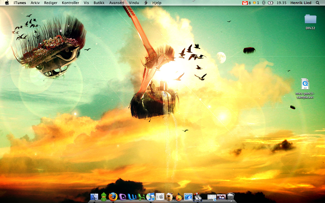The image size is (325, 203).
Task: Open the Vindu menu
Action: coord(134,3)
